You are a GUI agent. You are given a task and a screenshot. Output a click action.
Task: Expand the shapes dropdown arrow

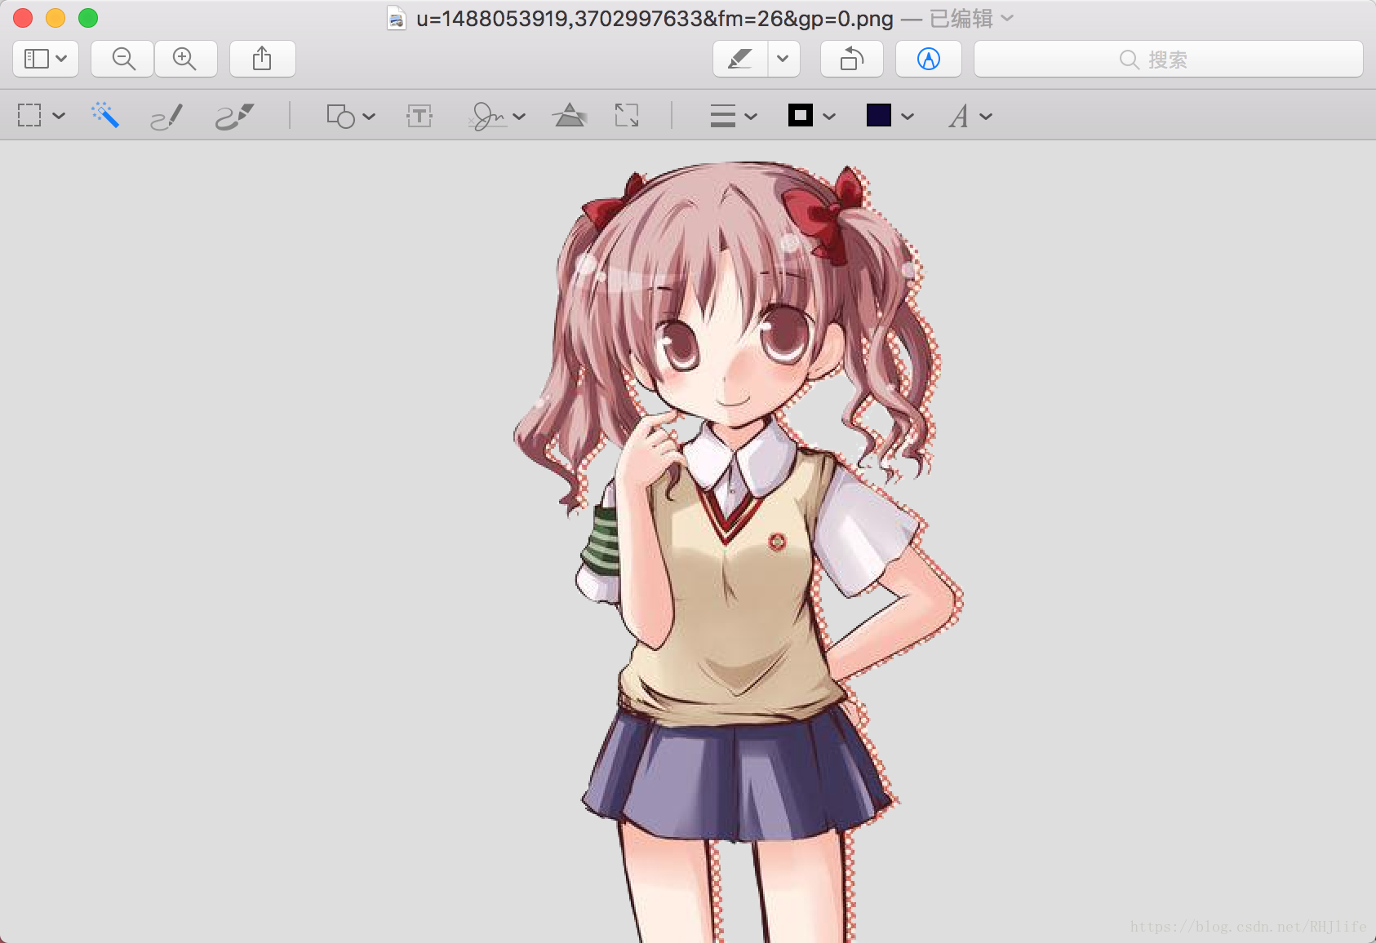(369, 117)
